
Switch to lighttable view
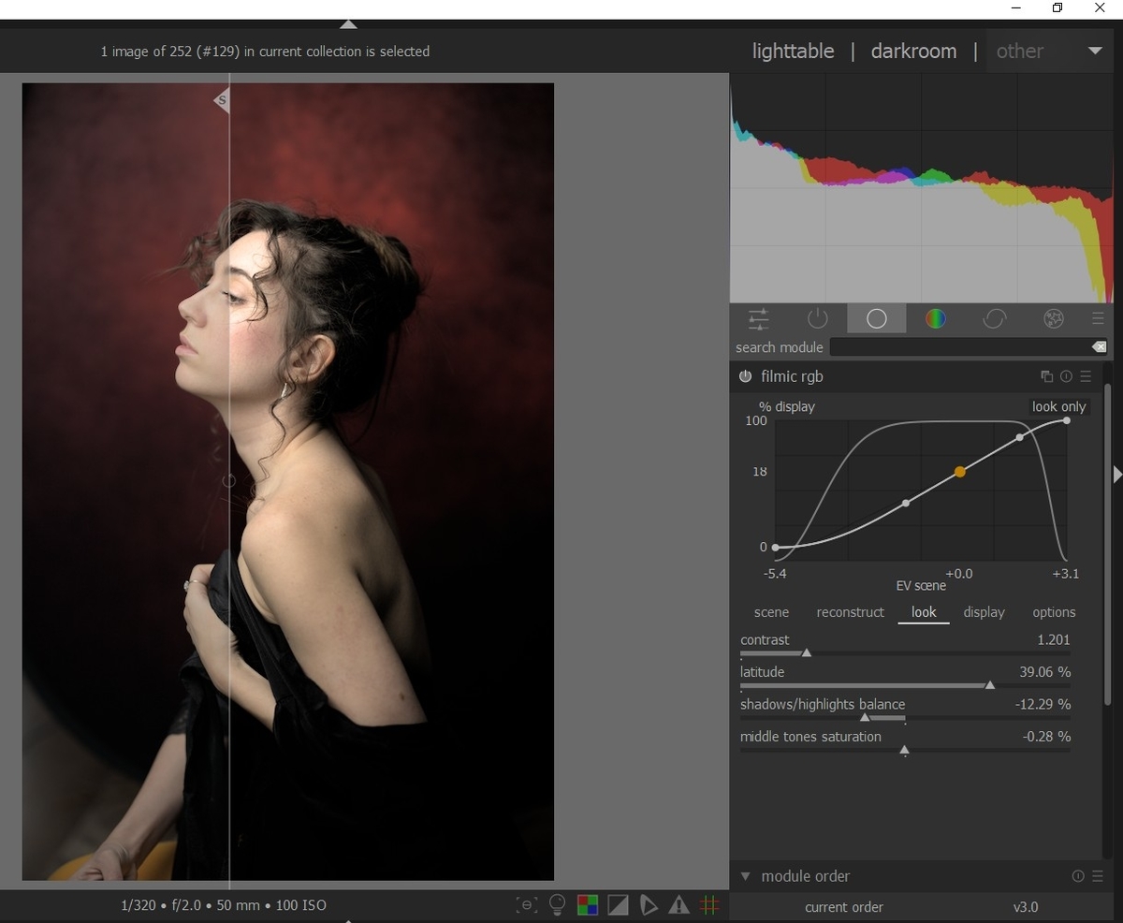793,51
